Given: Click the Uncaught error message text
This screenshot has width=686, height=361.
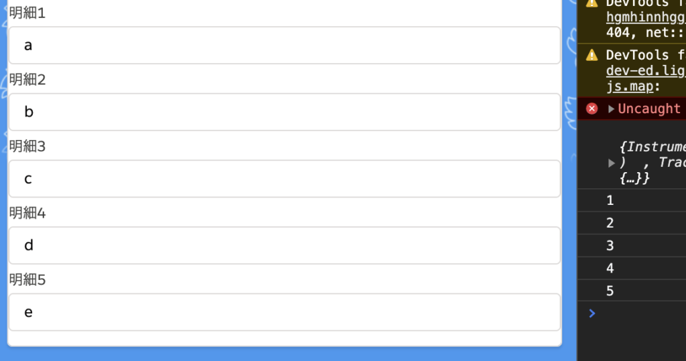Looking at the screenshot, I should coord(649,109).
